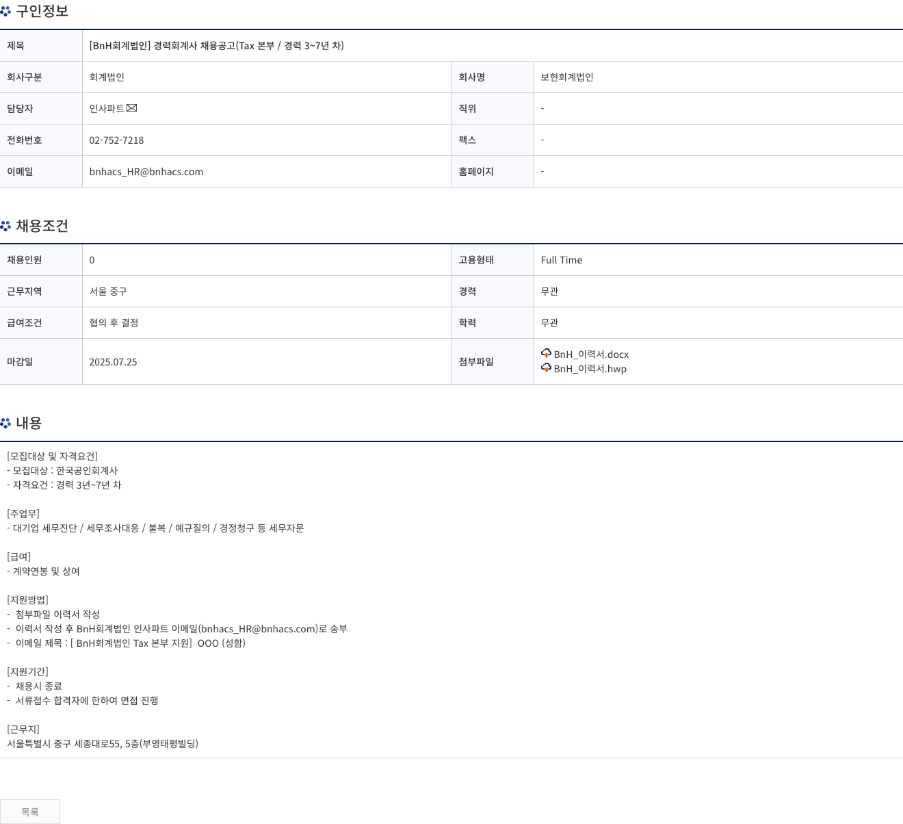Click the 인사파트 contact person text
The width and height of the screenshot is (903, 824).
point(107,109)
